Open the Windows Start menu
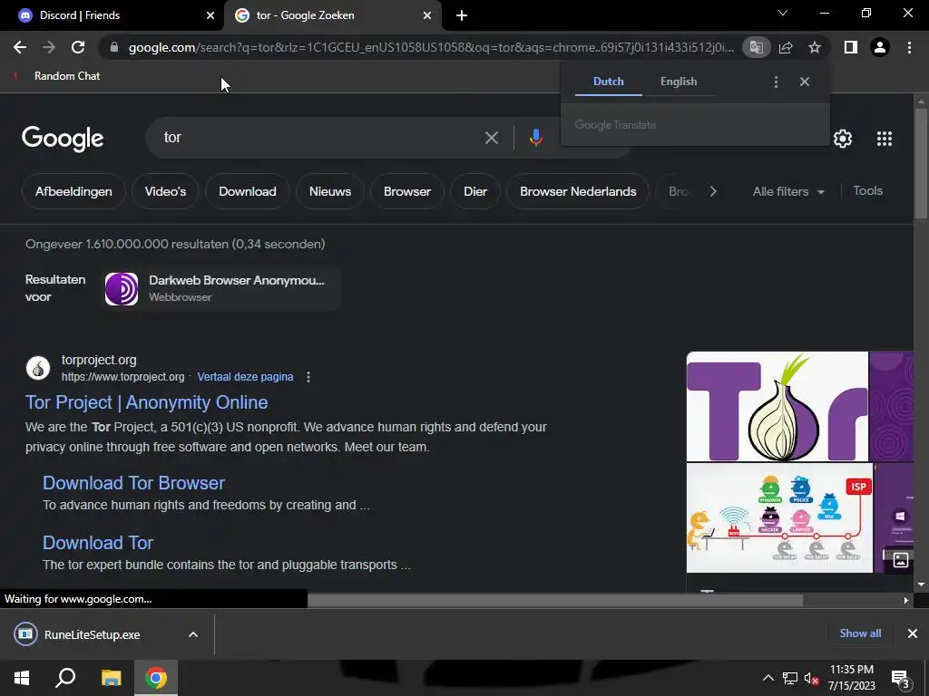 coord(22,678)
